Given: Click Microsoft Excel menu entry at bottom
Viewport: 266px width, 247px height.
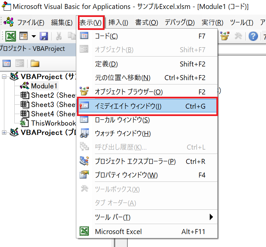Looking at the screenshot, I should pos(118,231).
